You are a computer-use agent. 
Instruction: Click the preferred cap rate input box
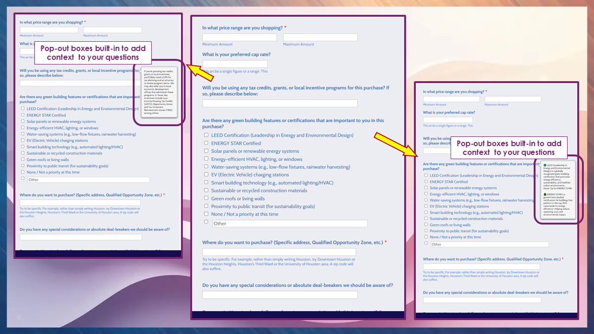pos(234,64)
